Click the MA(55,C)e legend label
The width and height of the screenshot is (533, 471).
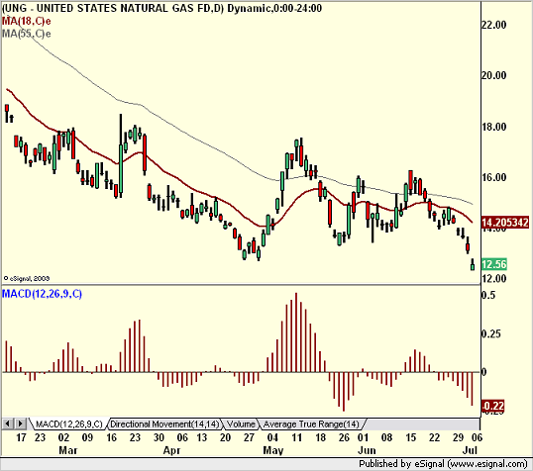point(26,34)
